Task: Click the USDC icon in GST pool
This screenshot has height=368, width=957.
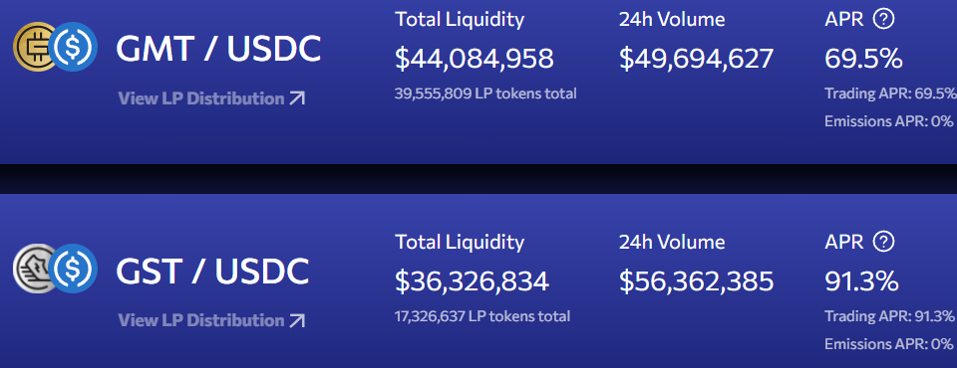Action: [x=74, y=269]
